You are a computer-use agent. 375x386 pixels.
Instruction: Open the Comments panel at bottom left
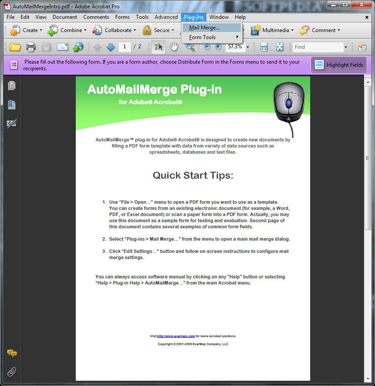12,353
